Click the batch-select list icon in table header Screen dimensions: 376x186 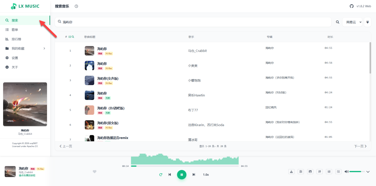70,37
